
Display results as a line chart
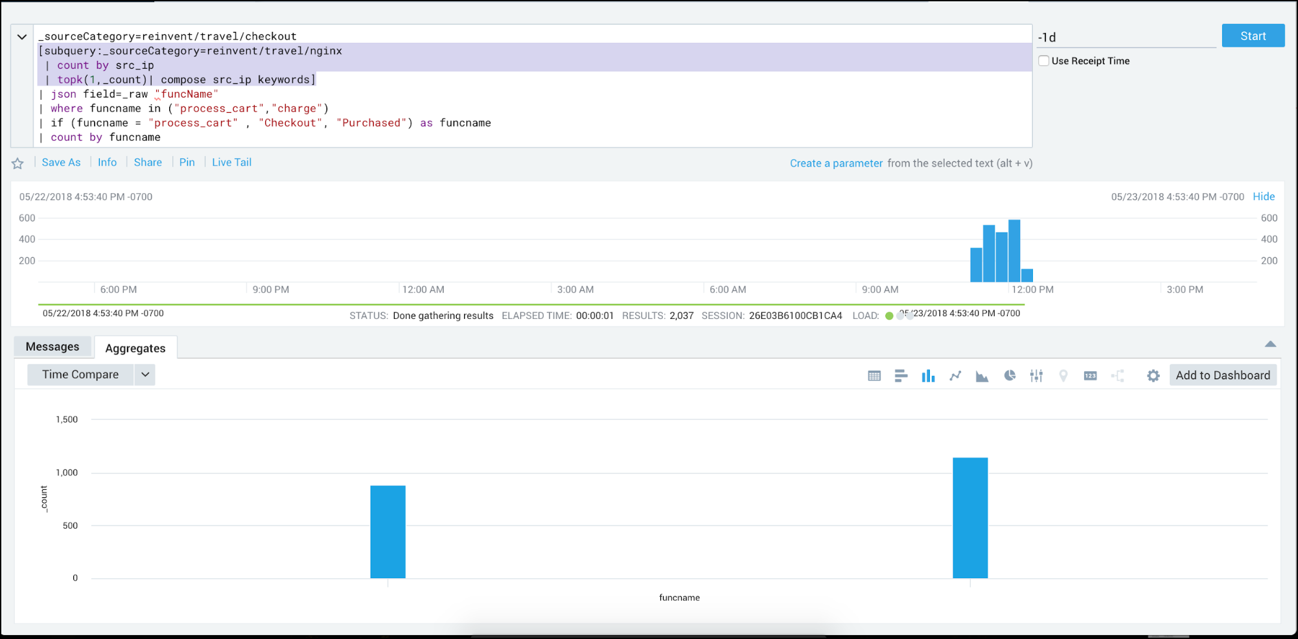point(955,375)
